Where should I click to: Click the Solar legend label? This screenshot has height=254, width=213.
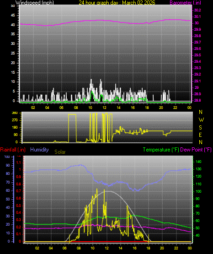tap(60, 152)
